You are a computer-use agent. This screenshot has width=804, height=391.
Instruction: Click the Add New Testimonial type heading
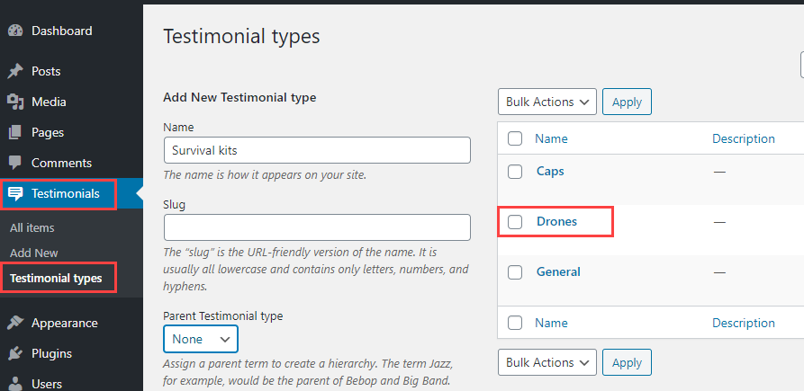click(x=239, y=97)
